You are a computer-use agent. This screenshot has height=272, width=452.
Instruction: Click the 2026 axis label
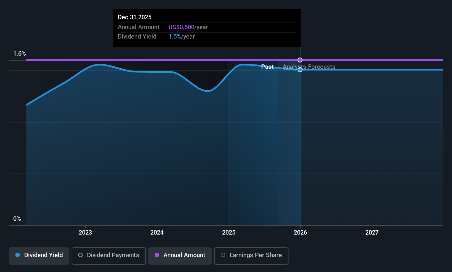[300, 233]
